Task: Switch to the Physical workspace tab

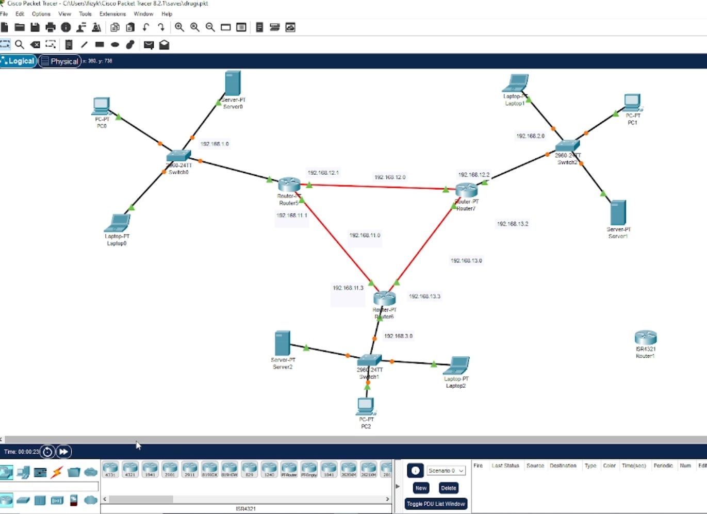Action: [60, 61]
